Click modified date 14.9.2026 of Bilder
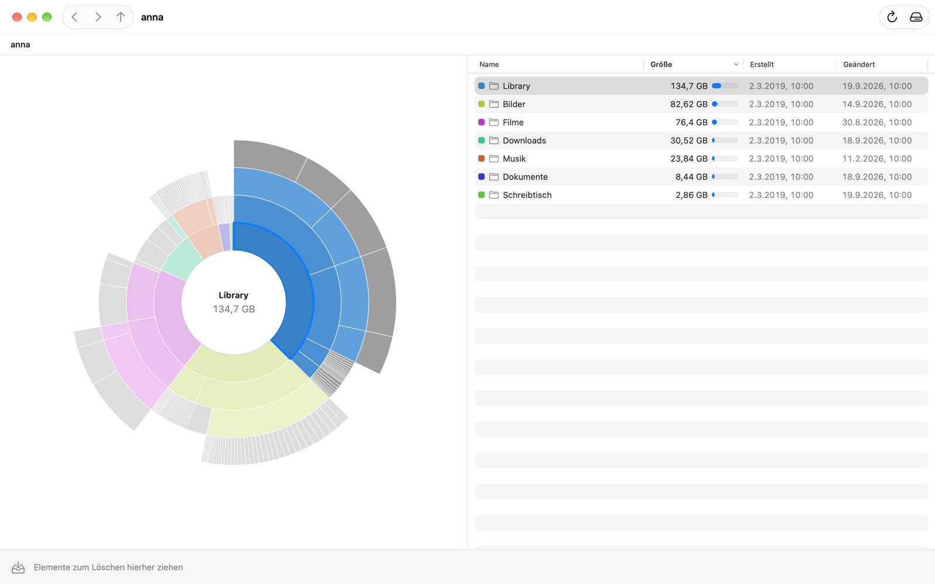This screenshot has height=584, width=935. pyautogui.click(x=877, y=104)
